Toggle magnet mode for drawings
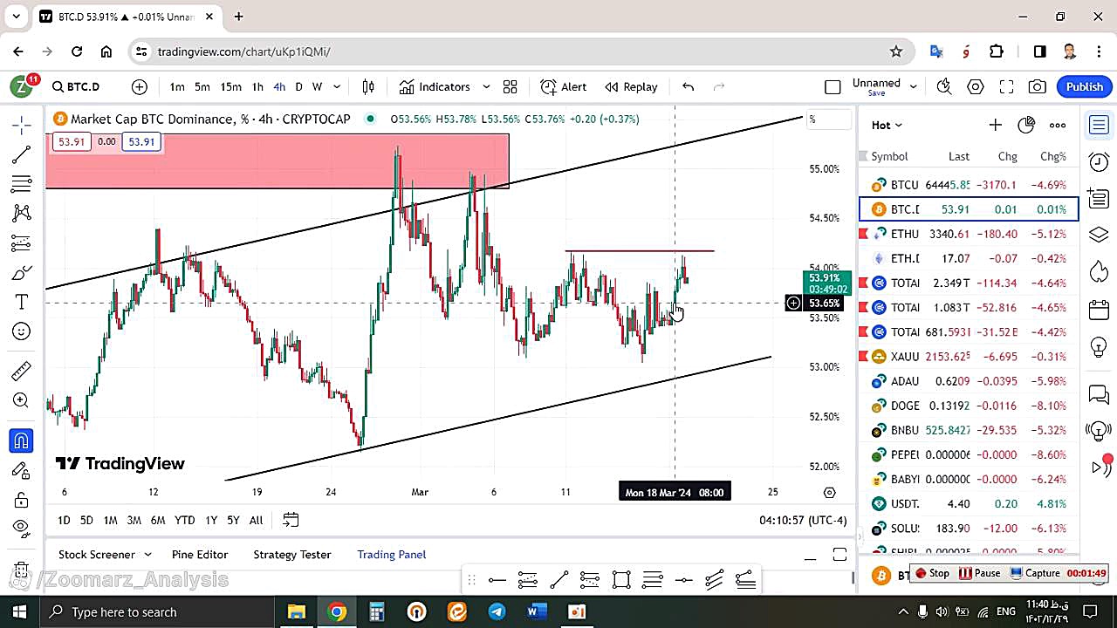The width and height of the screenshot is (1117, 628). point(22,441)
